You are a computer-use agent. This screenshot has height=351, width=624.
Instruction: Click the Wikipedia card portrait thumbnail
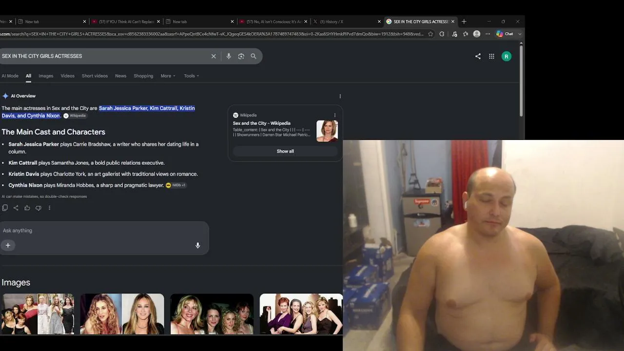(327, 131)
